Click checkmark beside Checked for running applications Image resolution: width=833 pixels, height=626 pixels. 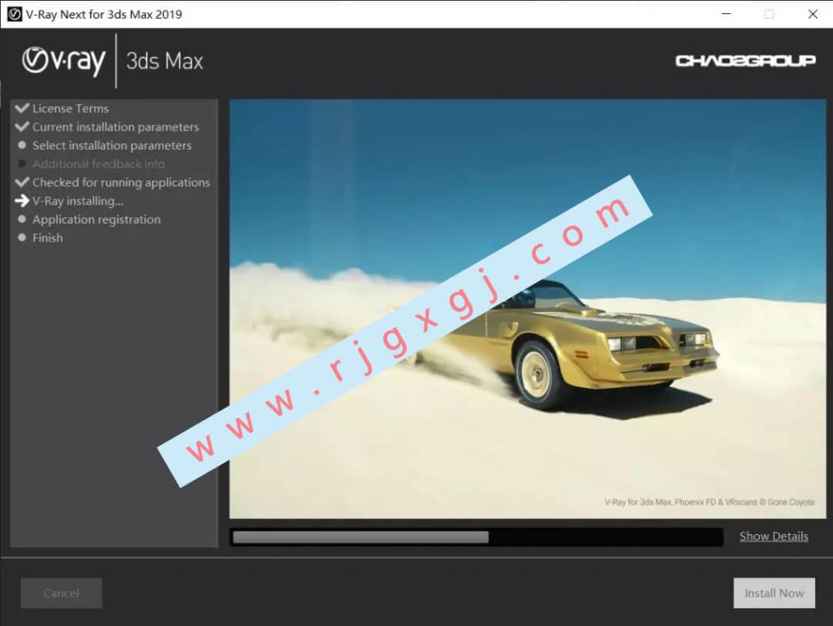22,182
